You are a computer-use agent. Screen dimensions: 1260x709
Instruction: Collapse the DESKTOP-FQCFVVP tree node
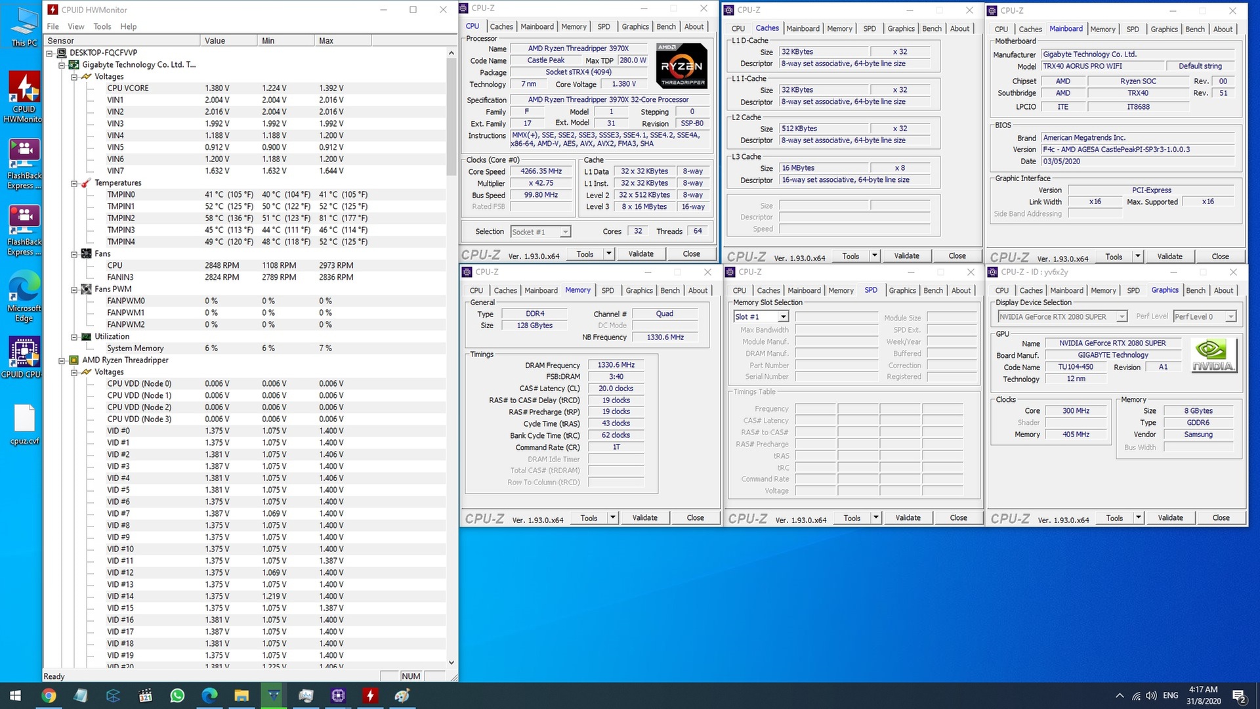coord(49,53)
